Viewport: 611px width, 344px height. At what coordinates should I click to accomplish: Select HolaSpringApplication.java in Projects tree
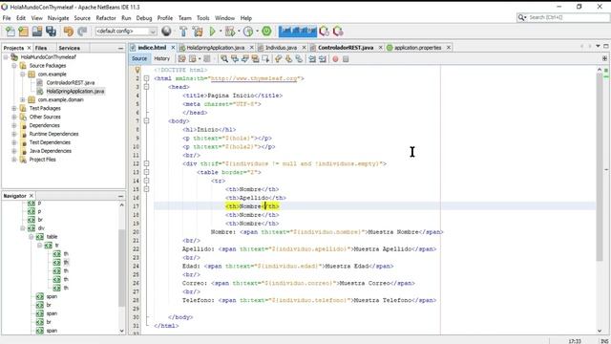[x=74, y=92]
